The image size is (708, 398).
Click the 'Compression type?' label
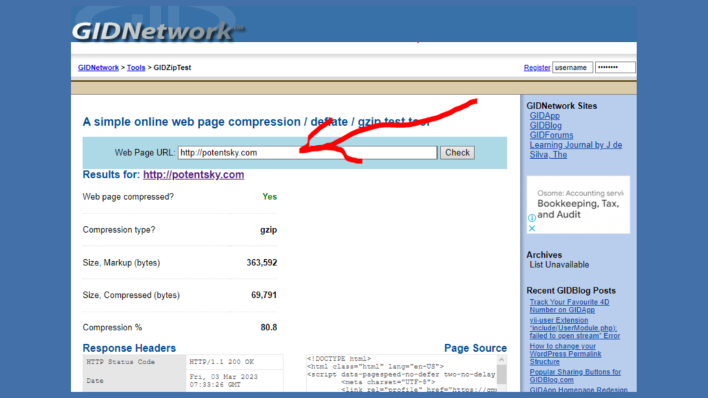coord(119,229)
